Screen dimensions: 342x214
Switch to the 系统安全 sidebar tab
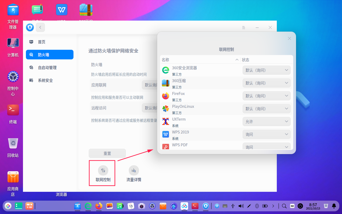tap(50, 80)
